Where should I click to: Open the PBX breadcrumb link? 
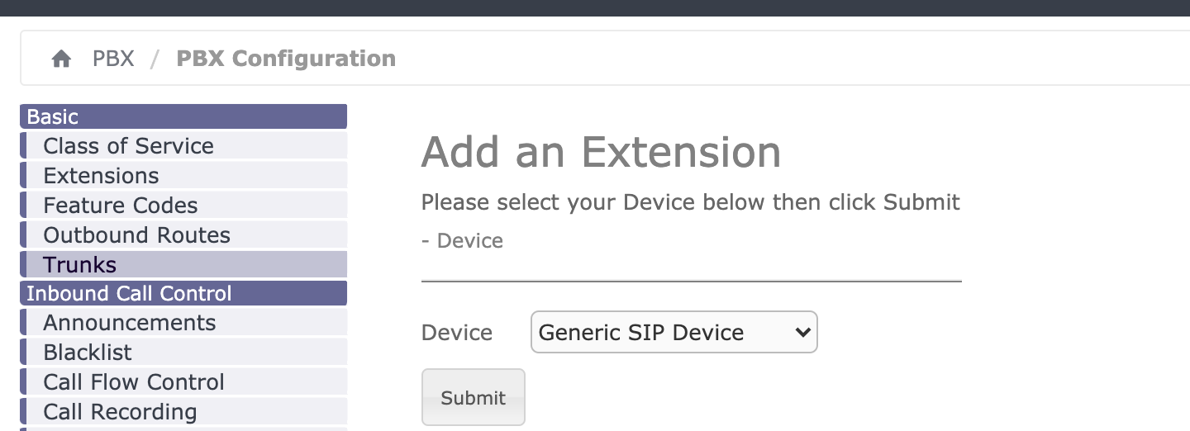[113, 59]
